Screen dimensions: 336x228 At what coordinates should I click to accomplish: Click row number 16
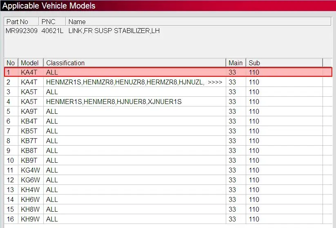click(x=10, y=219)
